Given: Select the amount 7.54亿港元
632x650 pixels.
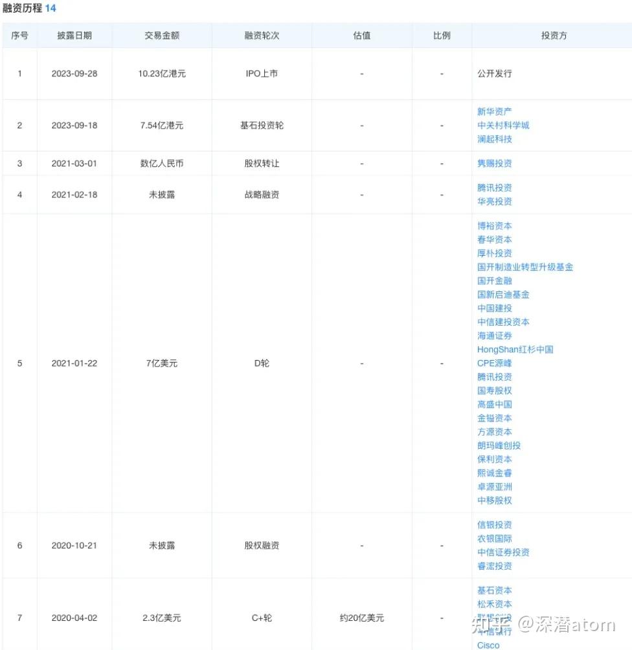Looking at the screenshot, I should (162, 125).
